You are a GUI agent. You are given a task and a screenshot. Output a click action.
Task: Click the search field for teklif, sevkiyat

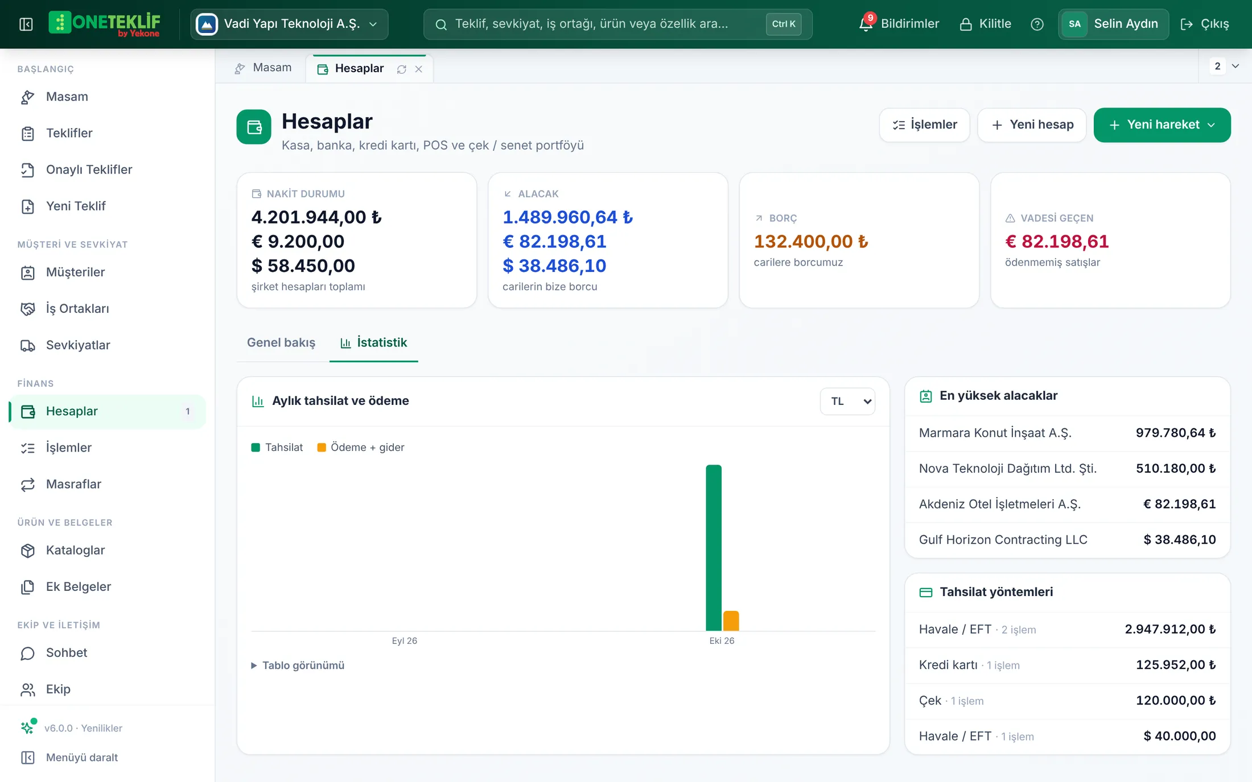point(617,24)
